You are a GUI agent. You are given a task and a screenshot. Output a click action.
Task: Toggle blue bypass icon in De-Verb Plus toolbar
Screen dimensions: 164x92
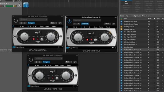pos(67,27)
